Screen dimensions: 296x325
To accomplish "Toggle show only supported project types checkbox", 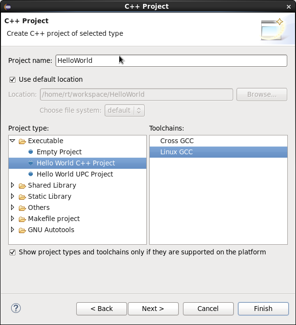I will click(x=13, y=252).
